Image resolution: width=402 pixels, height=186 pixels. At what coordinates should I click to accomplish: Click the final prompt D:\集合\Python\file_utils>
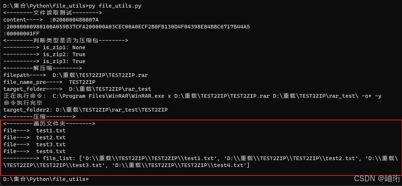pos(46,179)
